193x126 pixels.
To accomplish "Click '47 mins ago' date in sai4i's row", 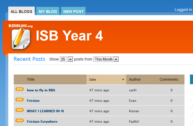I will pyautogui.click(x=99, y=90).
